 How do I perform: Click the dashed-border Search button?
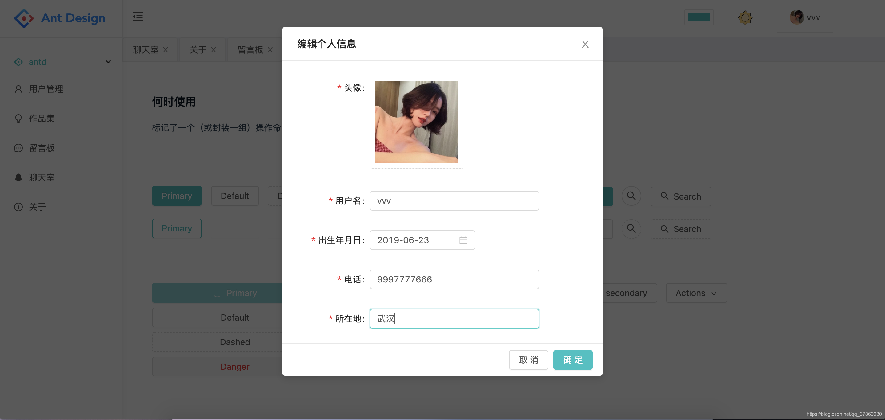(681, 229)
